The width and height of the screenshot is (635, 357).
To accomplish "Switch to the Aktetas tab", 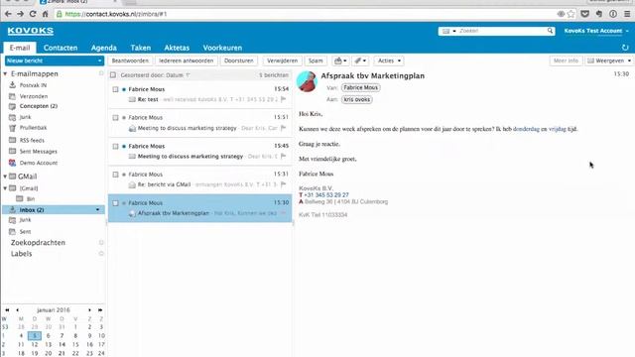I will pyautogui.click(x=177, y=48).
